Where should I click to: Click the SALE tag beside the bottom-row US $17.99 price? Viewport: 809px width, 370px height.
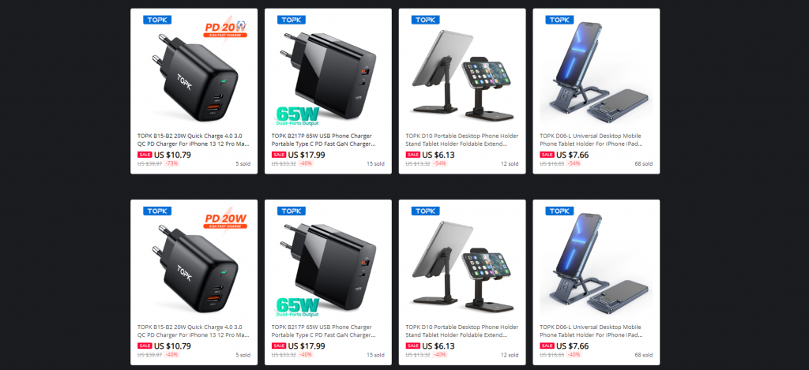[279, 346]
